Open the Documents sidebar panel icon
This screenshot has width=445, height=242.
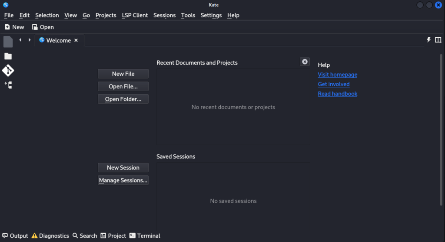click(8, 42)
